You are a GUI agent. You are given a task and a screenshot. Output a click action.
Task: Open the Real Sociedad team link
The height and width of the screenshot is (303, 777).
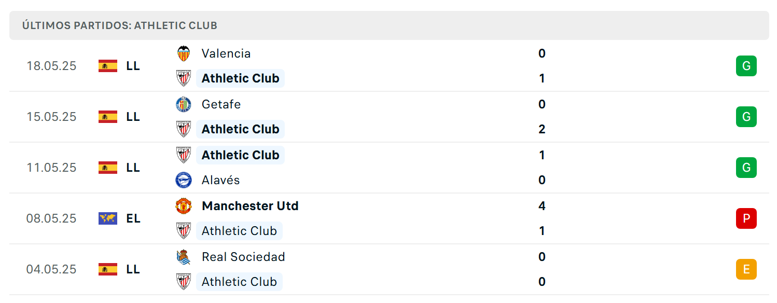pyautogui.click(x=243, y=257)
